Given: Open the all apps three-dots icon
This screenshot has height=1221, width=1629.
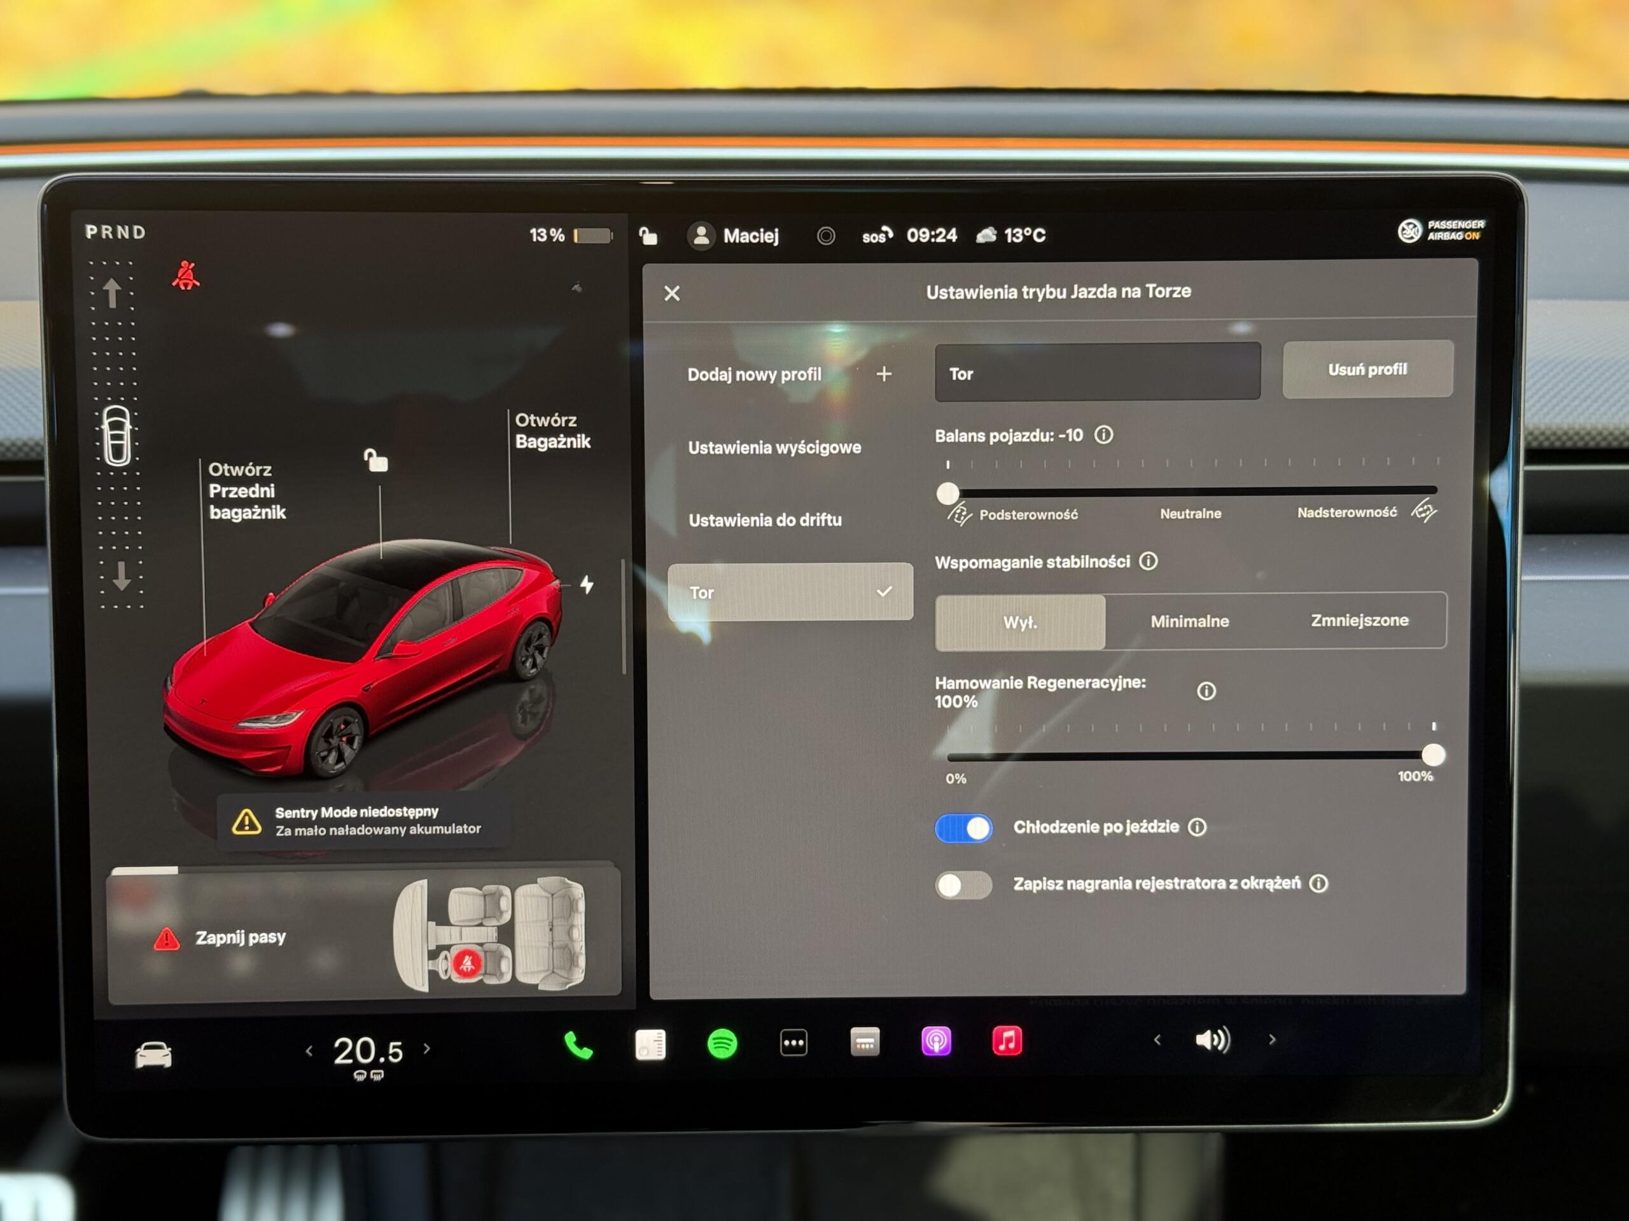Looking at the screenshot, I should click(x=793, y=1043).
